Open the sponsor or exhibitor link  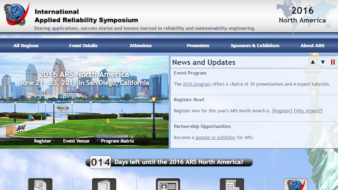click(x=215, y=137)
